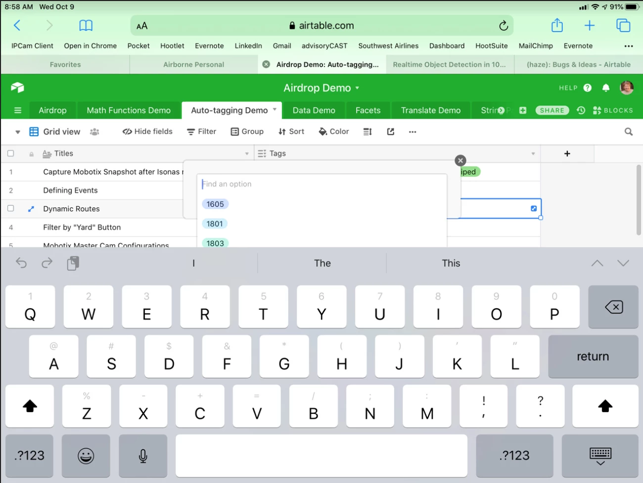
Task: Open the Filter options
Action: tap(202, 132)
